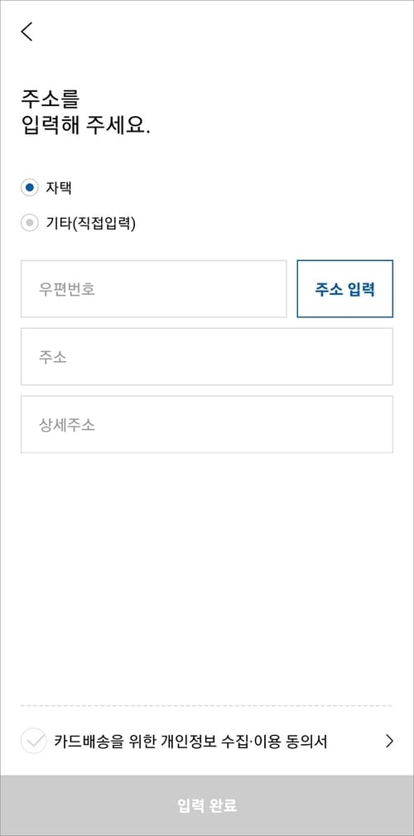Click the gray 우편번호 placeholder text
414x836 pixels.
click(x=66, y=289)
